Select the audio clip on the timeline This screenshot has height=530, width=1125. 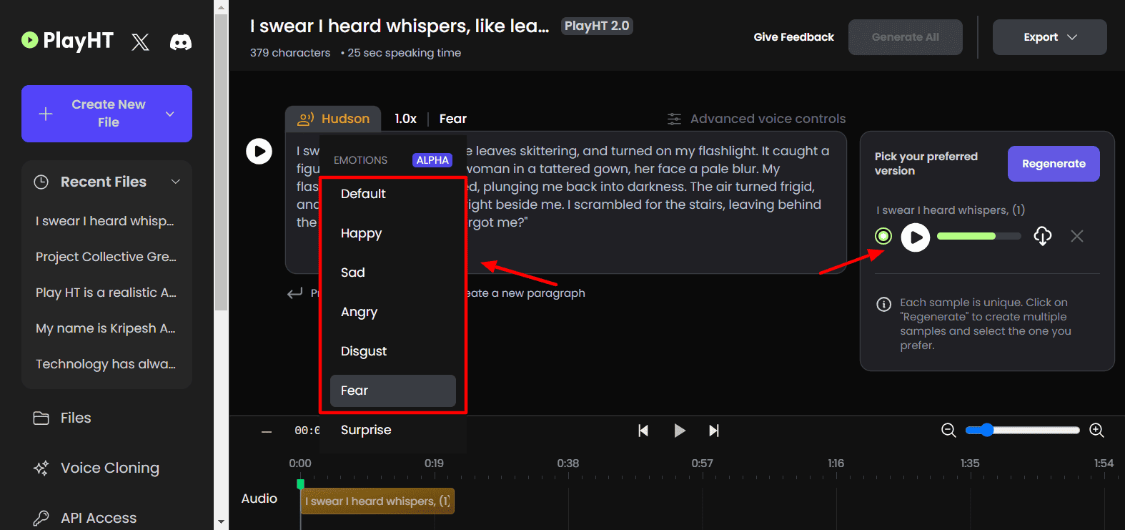point(377,501)
